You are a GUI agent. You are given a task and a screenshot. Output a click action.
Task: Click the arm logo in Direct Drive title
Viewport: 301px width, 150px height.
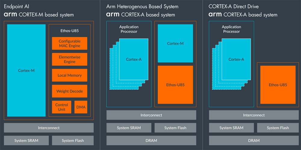pos(215,15)
